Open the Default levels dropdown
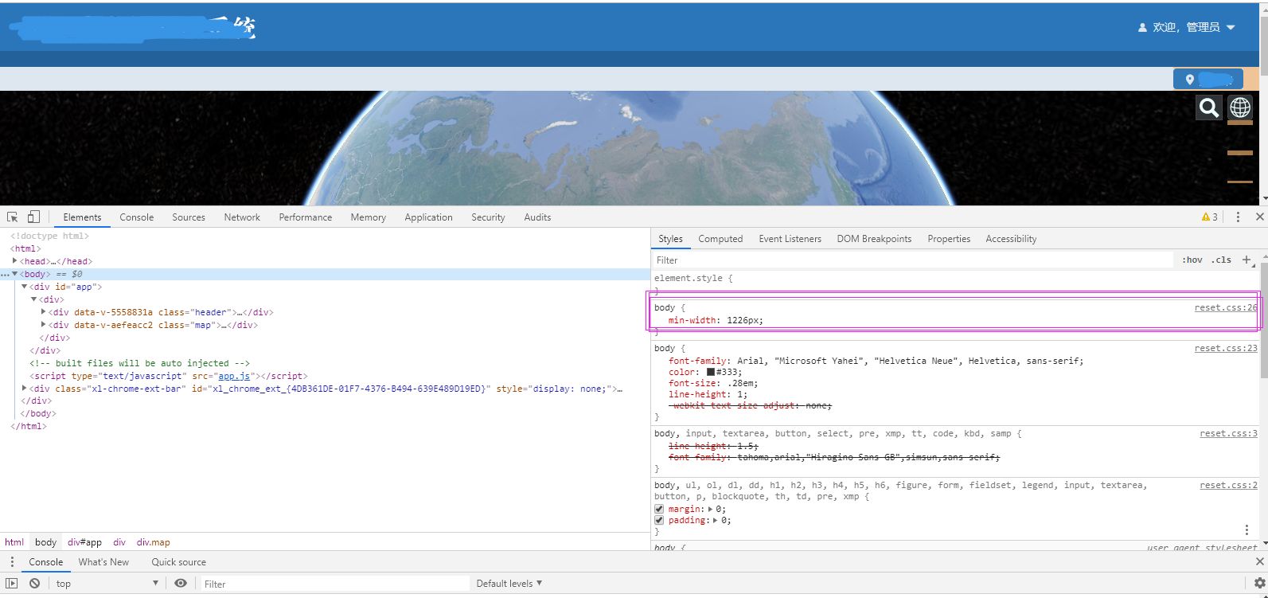The width and height of the screenshot is (1268, 598). pos(509,583)
